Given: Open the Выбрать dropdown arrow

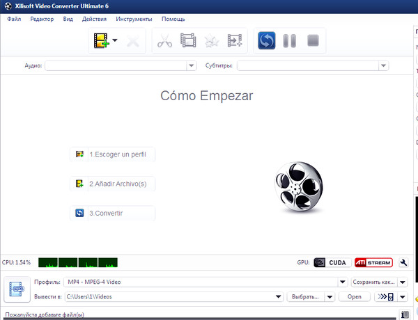Looking at the screenshot, I should click(330, 297).
